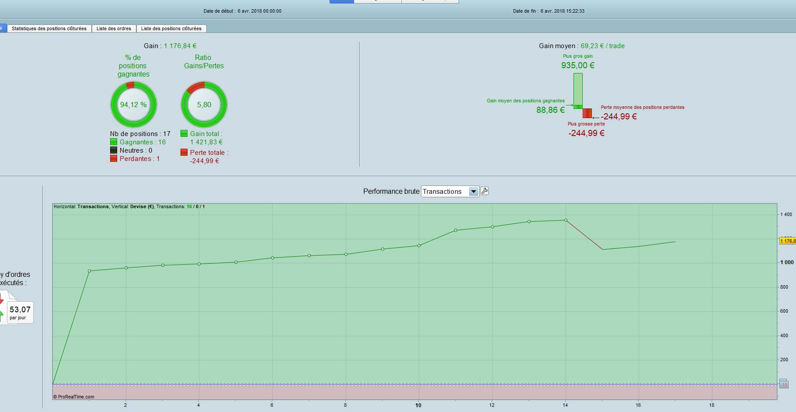
Task: Select the curve point at transaction 12
Action: coord(492,227)
